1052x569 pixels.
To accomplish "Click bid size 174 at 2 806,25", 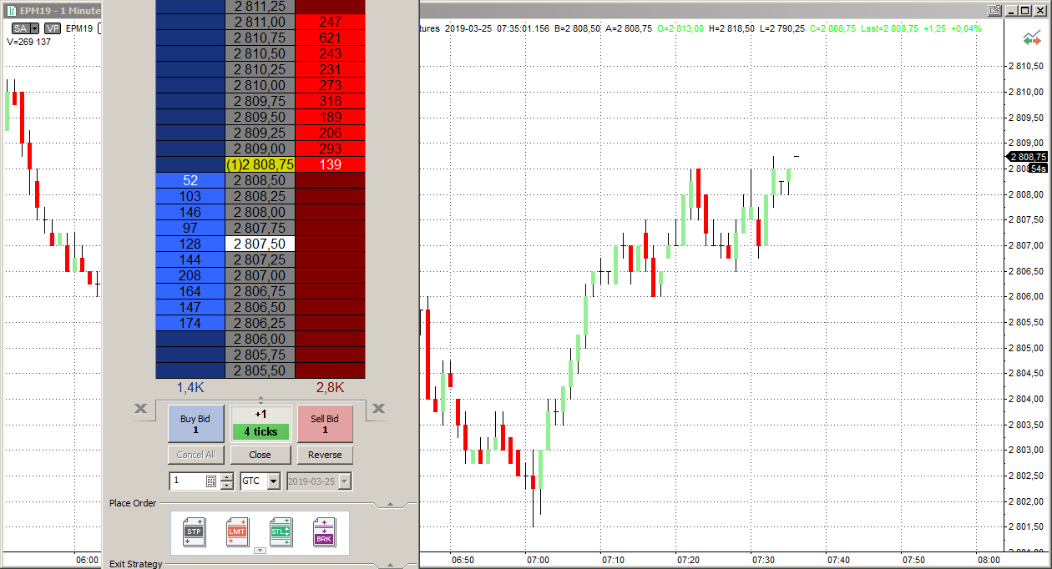I will 190,323.
